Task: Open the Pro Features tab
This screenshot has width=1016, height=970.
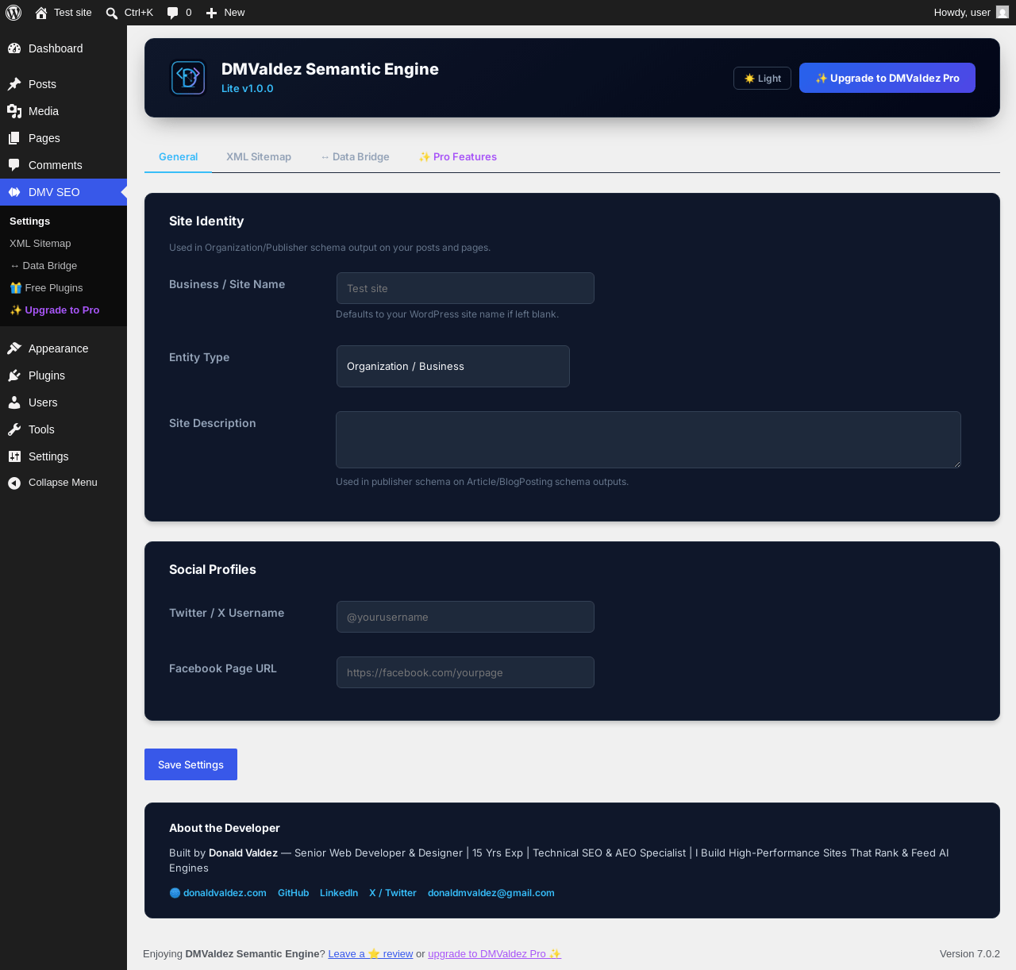Action: pos(457,157)
